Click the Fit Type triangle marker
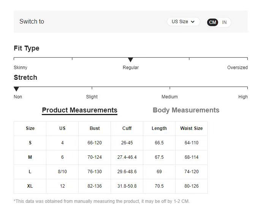The height and width of the screenshot is (215, 258). [x=130, y=60]
